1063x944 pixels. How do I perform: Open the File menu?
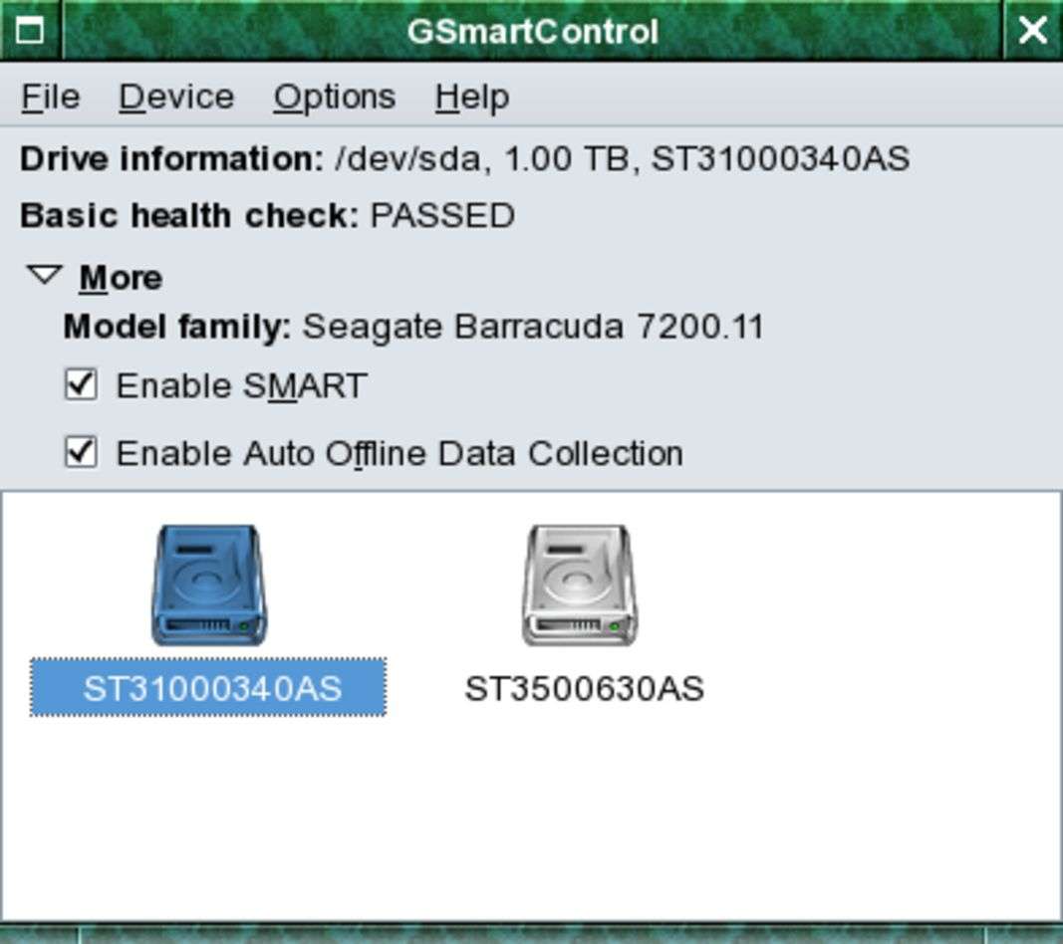(x=50, y=97)
